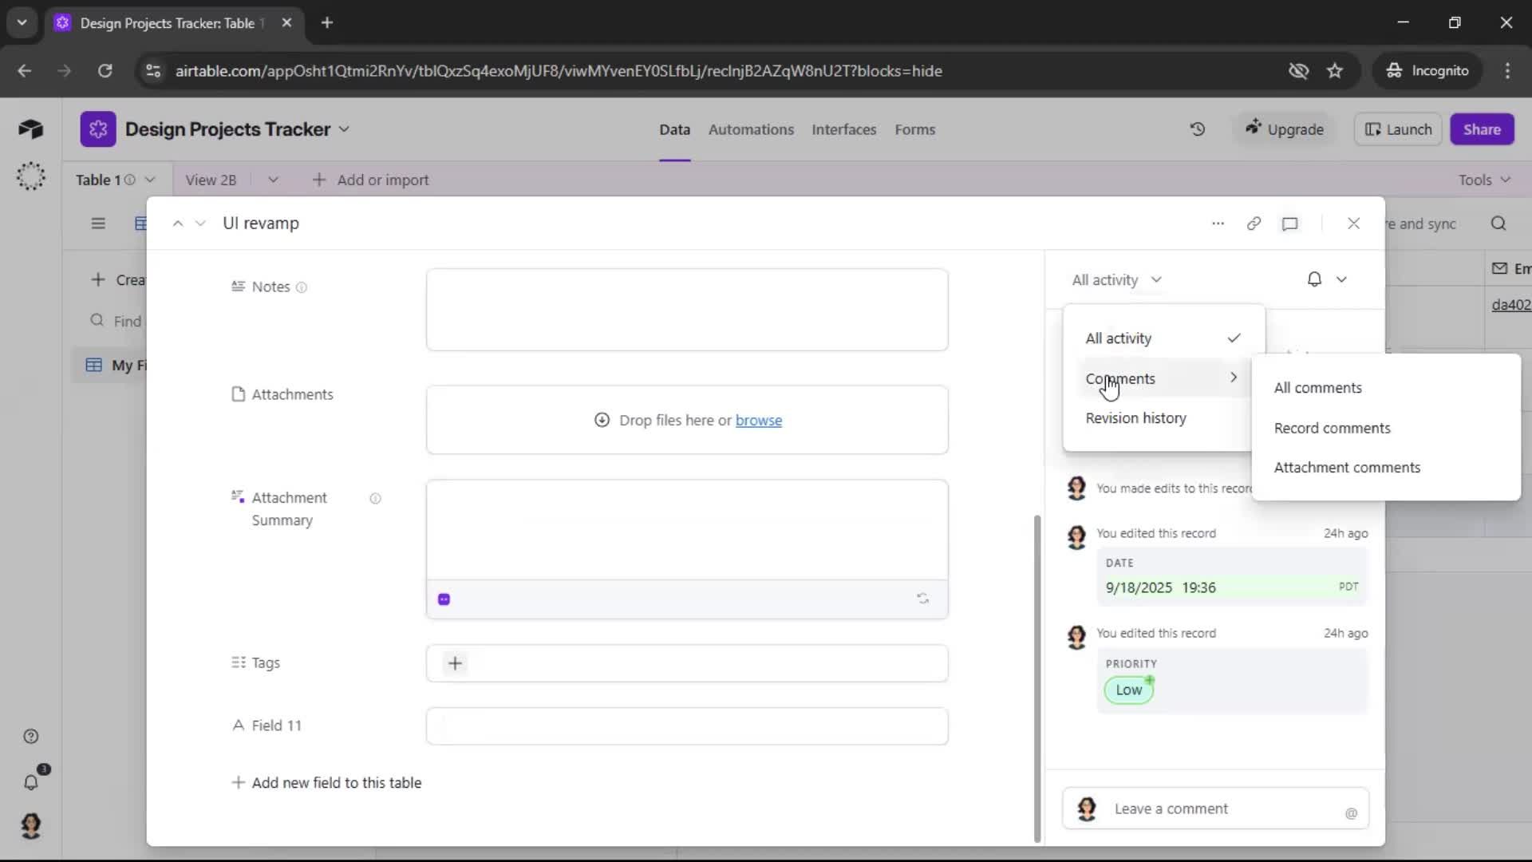Switch to the Automations tab
This screenshot has width=1532, height=862.
tap(751, 129)
